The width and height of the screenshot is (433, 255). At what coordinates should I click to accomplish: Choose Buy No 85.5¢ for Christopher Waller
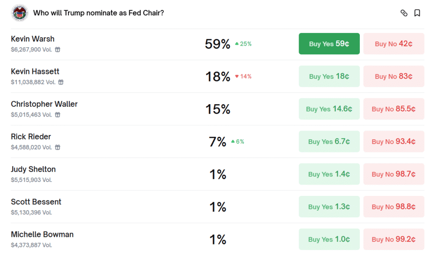tap(394, 109)
